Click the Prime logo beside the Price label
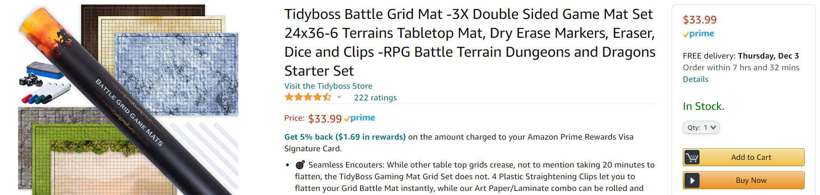Image resolution: width=820 pixels, height=195 pixels. [360, 118]
